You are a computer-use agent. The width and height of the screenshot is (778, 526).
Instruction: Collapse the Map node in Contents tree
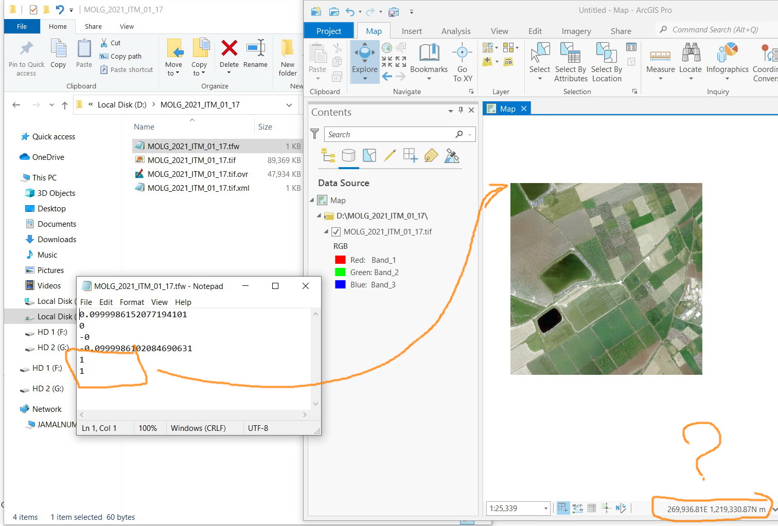312,200
